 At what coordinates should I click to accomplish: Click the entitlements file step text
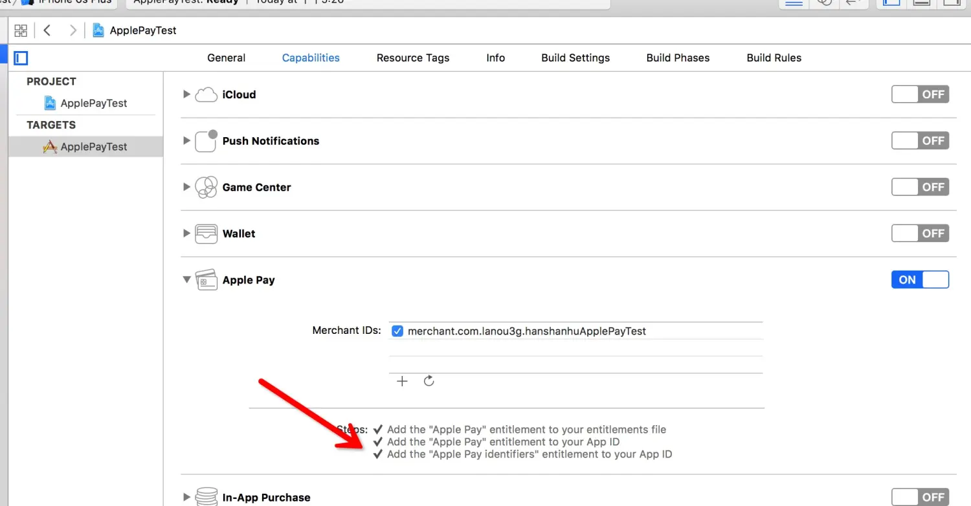(x=526, y=429)
